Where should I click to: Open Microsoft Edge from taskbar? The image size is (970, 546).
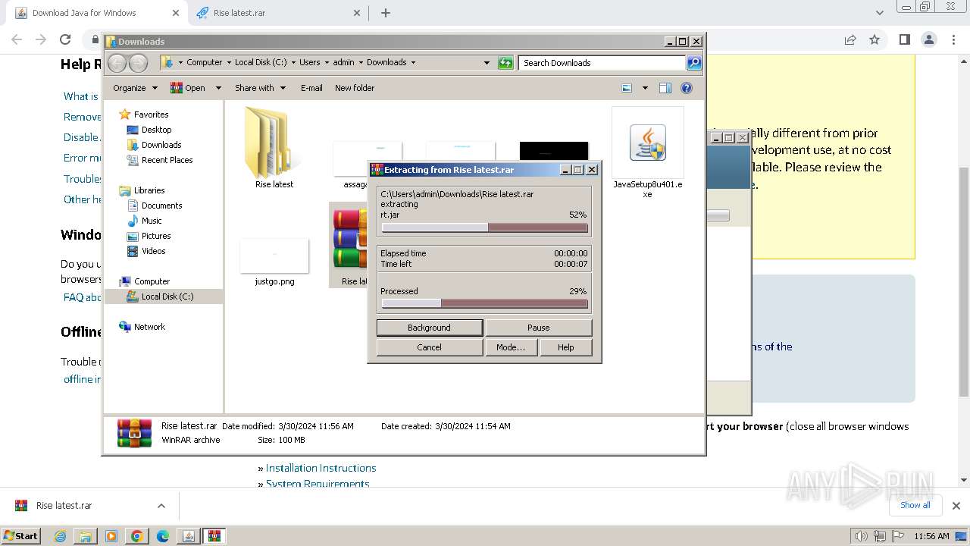click(162, 536)
